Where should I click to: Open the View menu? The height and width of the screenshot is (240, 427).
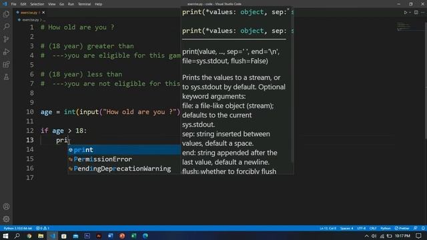click(x=52, y=4)
